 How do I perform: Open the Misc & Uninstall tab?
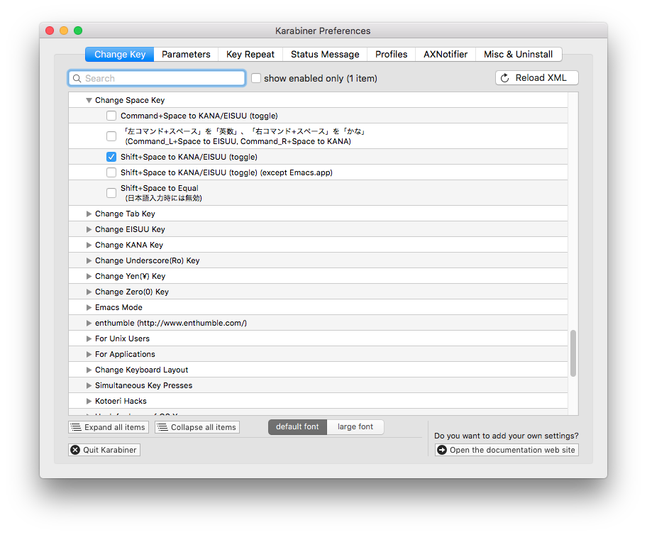(x=518, y=54)
